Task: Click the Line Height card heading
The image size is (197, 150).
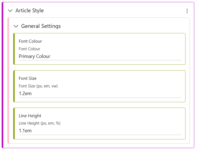Action: 30,116
